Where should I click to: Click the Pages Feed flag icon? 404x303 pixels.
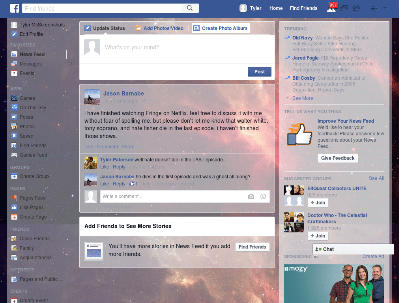(x=14, y=198)
